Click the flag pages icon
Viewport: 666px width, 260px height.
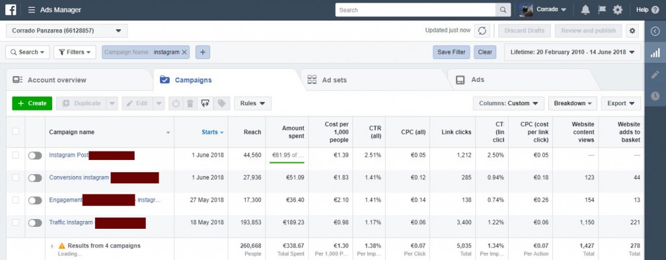pyautogui.click(x=602, y=10)
